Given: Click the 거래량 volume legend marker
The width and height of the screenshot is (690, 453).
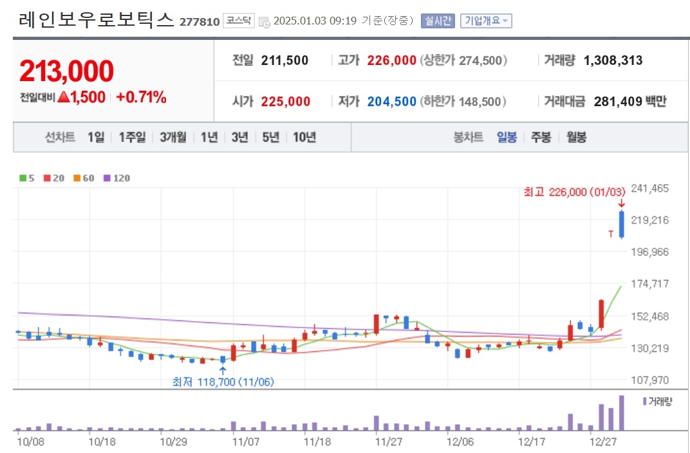Looking at the screenshot, I should point(645,402).
